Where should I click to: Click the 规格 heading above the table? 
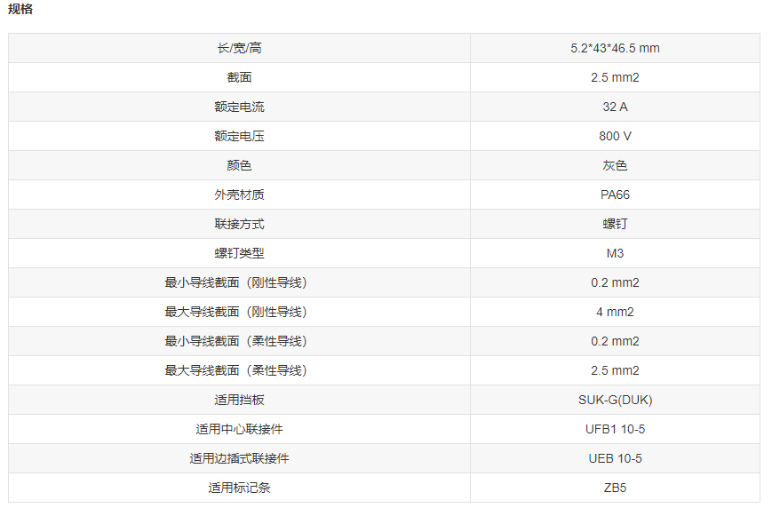[x=20, y=10]
